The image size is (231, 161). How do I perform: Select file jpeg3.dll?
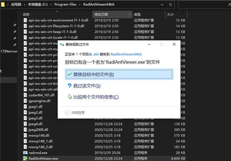(35, 118)
